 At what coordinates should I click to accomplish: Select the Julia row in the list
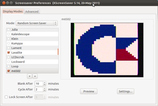click(32, 30)
